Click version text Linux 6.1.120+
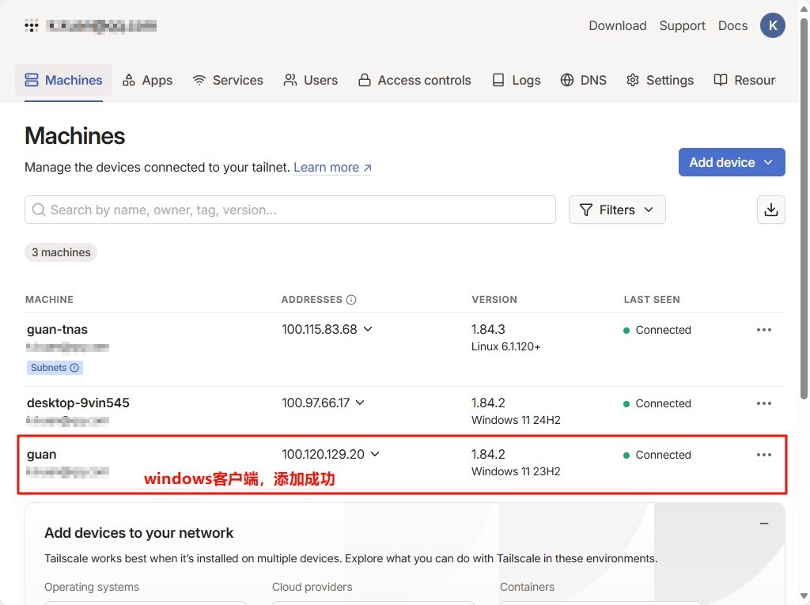The image size is (810, 605). coord(505,346)
